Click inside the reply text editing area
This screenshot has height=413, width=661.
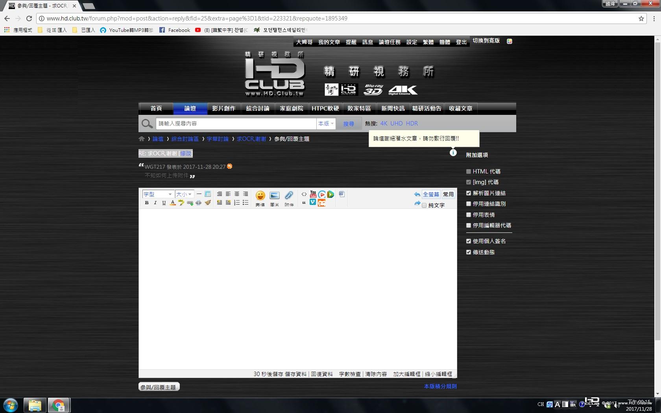298,289
